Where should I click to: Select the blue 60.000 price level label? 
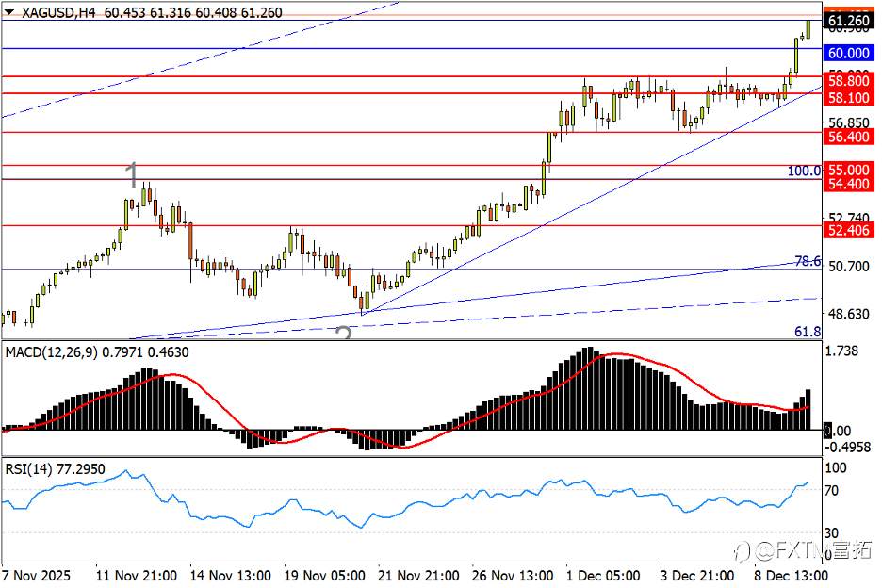[849, 53]
